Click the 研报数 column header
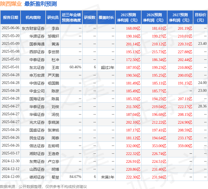 (x=90, y=18)
